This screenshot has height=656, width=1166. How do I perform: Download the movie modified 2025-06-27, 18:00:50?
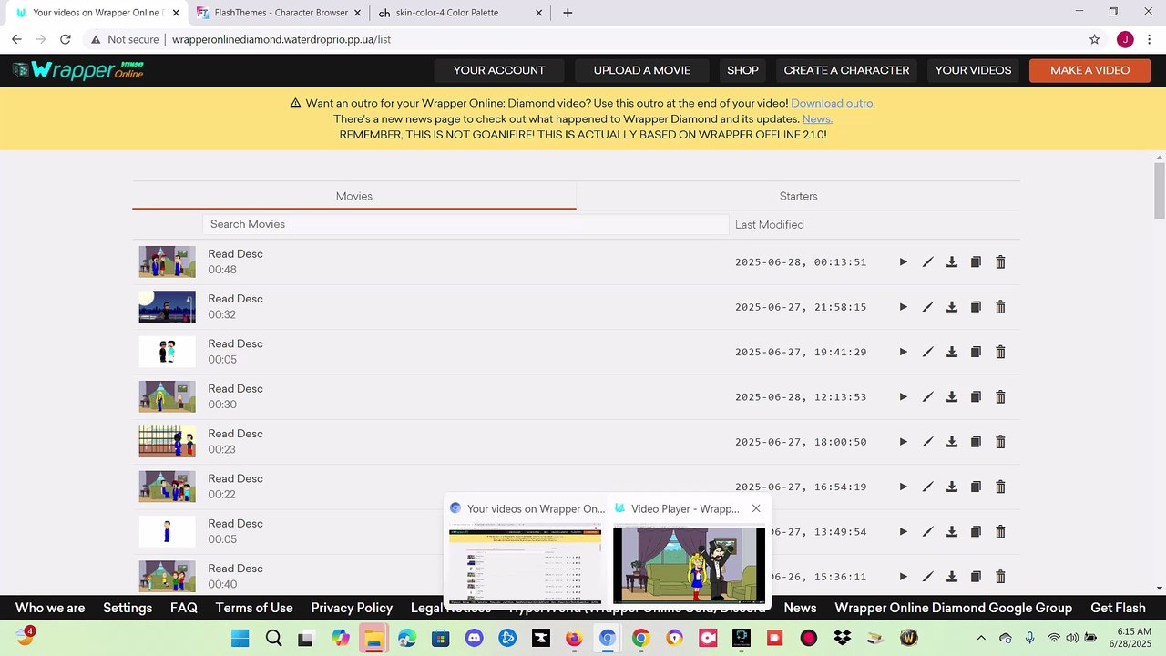[x=952, y=442]
